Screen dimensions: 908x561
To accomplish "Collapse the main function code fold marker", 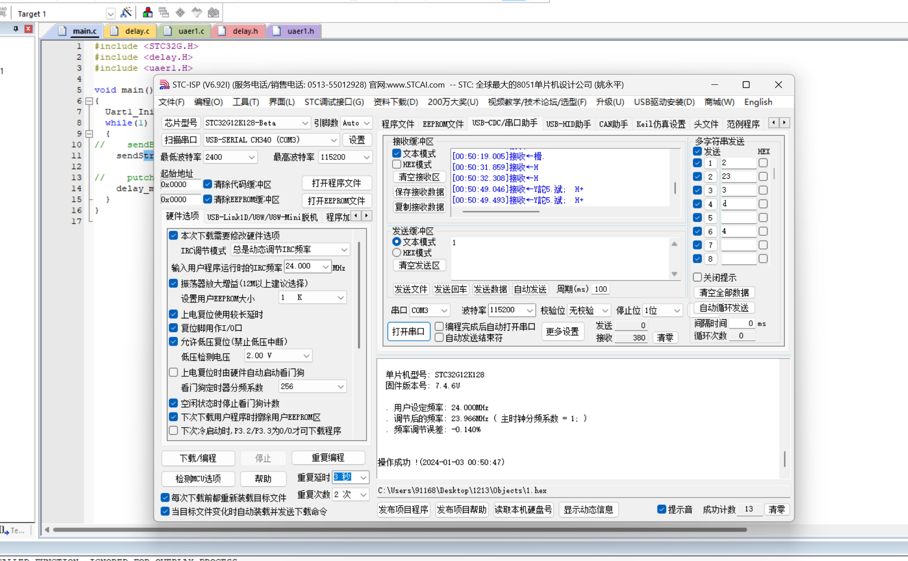I will coord(89,101).
